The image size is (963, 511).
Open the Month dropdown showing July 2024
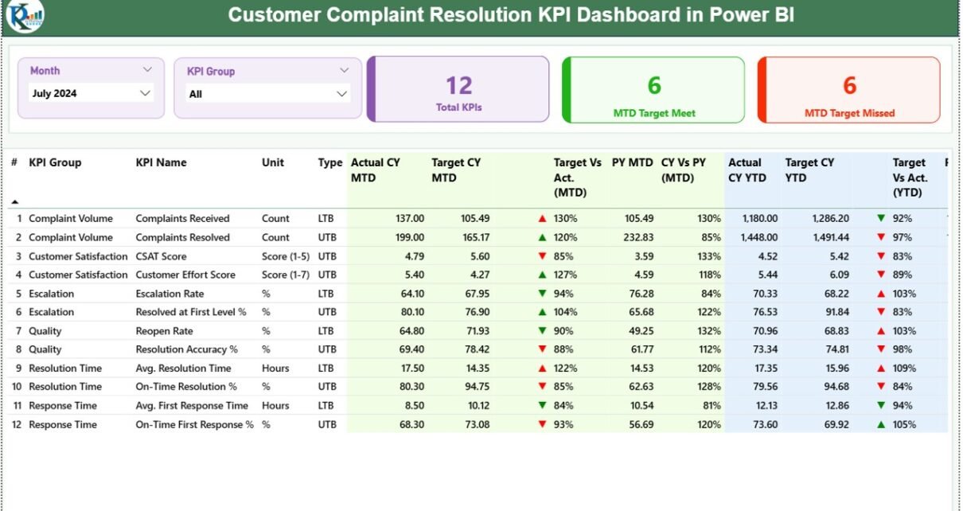click(91, 93)
